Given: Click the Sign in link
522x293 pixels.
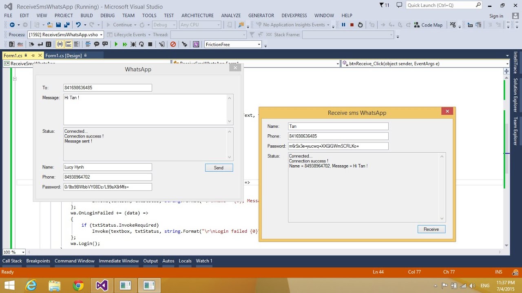Looking at the screenshot, I should [x=496, y=16].
